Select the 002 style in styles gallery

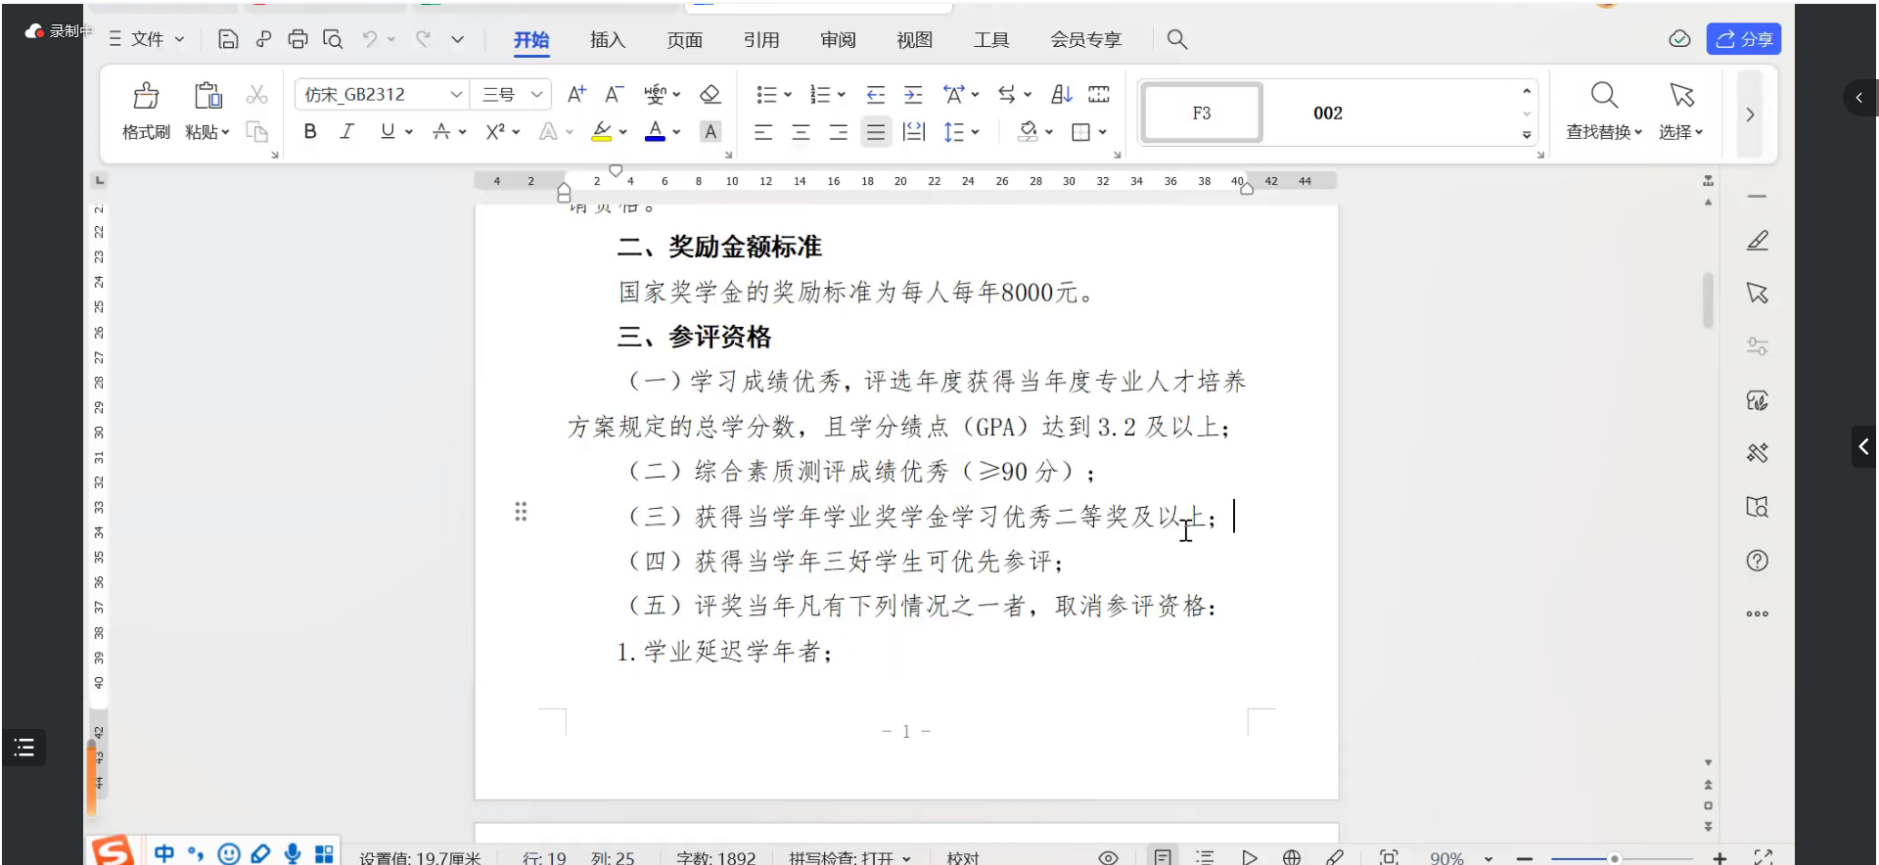(1327, 114)
